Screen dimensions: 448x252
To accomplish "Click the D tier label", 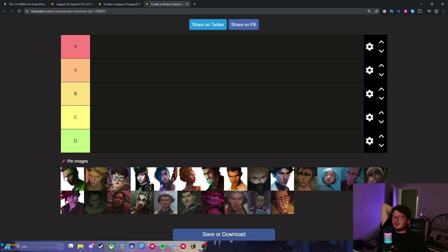I will (75, 141).
